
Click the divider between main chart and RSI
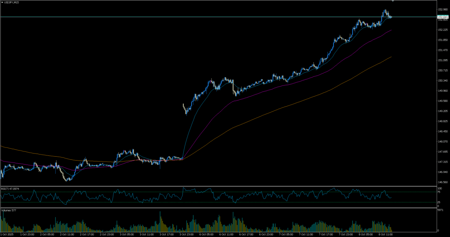click(x=220, y=187)
